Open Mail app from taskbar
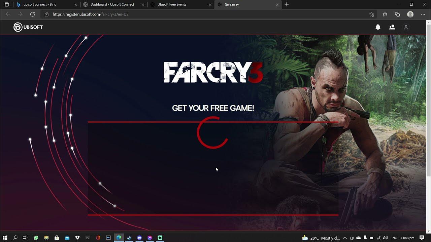Viewport: 431px width, 242px height. [67, 238]
